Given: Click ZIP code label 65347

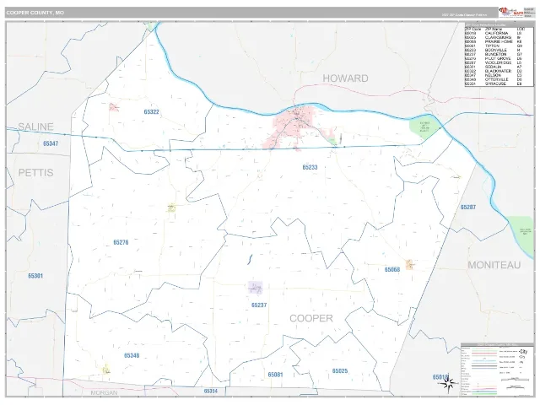Looking at the screenshot, I should tap(51, 143).
